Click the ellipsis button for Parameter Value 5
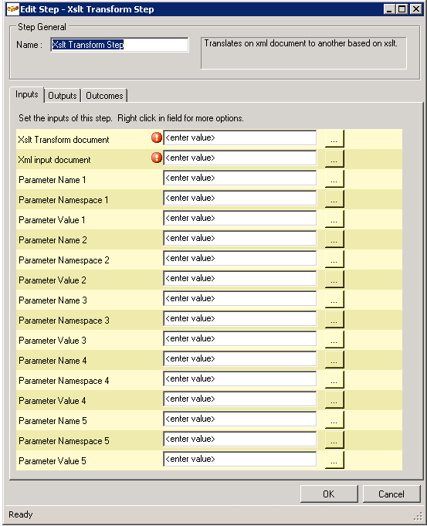 (334, 460)
